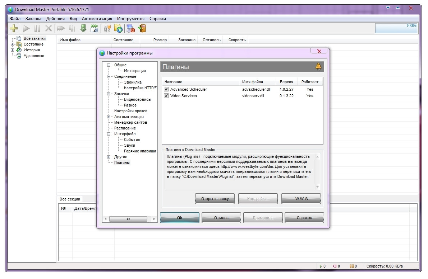
Task: Click the История clock icon
Action: click(x=19, y=50)
